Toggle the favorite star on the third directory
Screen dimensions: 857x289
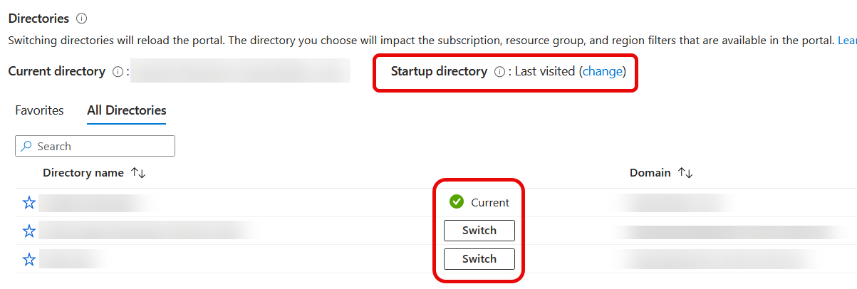click(x=29, y=259)
